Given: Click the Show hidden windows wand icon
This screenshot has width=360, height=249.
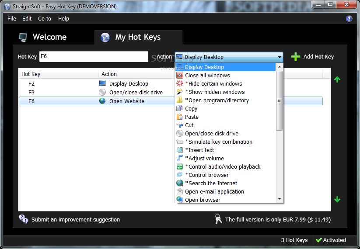Looking at the screenshot, I should coord(179,92).
